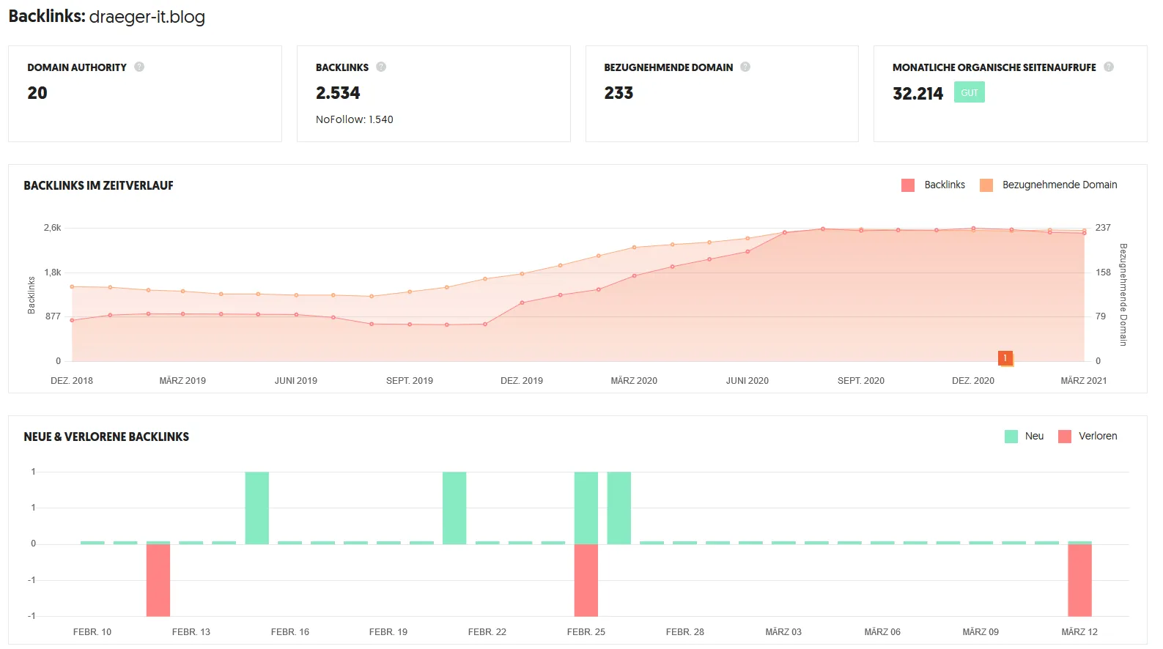Click tall green bar just before Febr. 22

coord(454,508)
